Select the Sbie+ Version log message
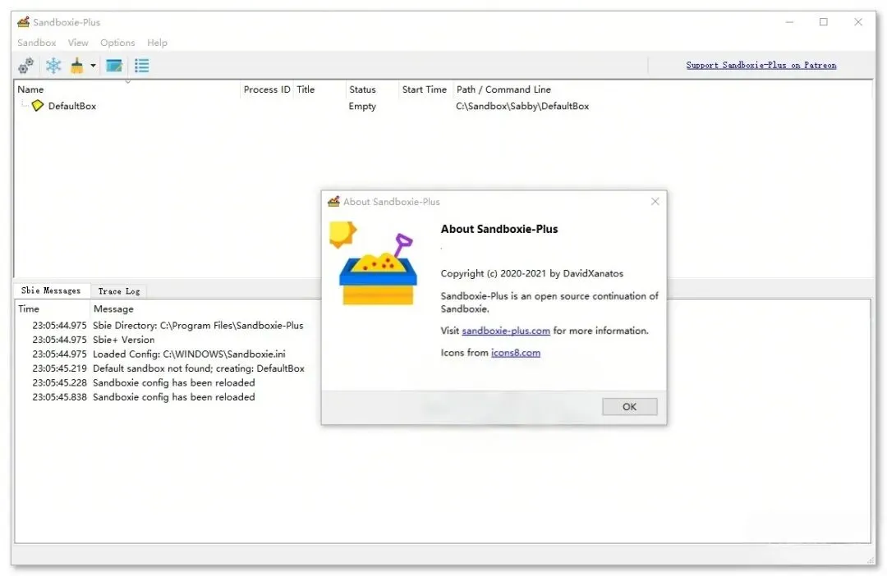The height and width of the screenshot is (576, 887). (123, 340)
